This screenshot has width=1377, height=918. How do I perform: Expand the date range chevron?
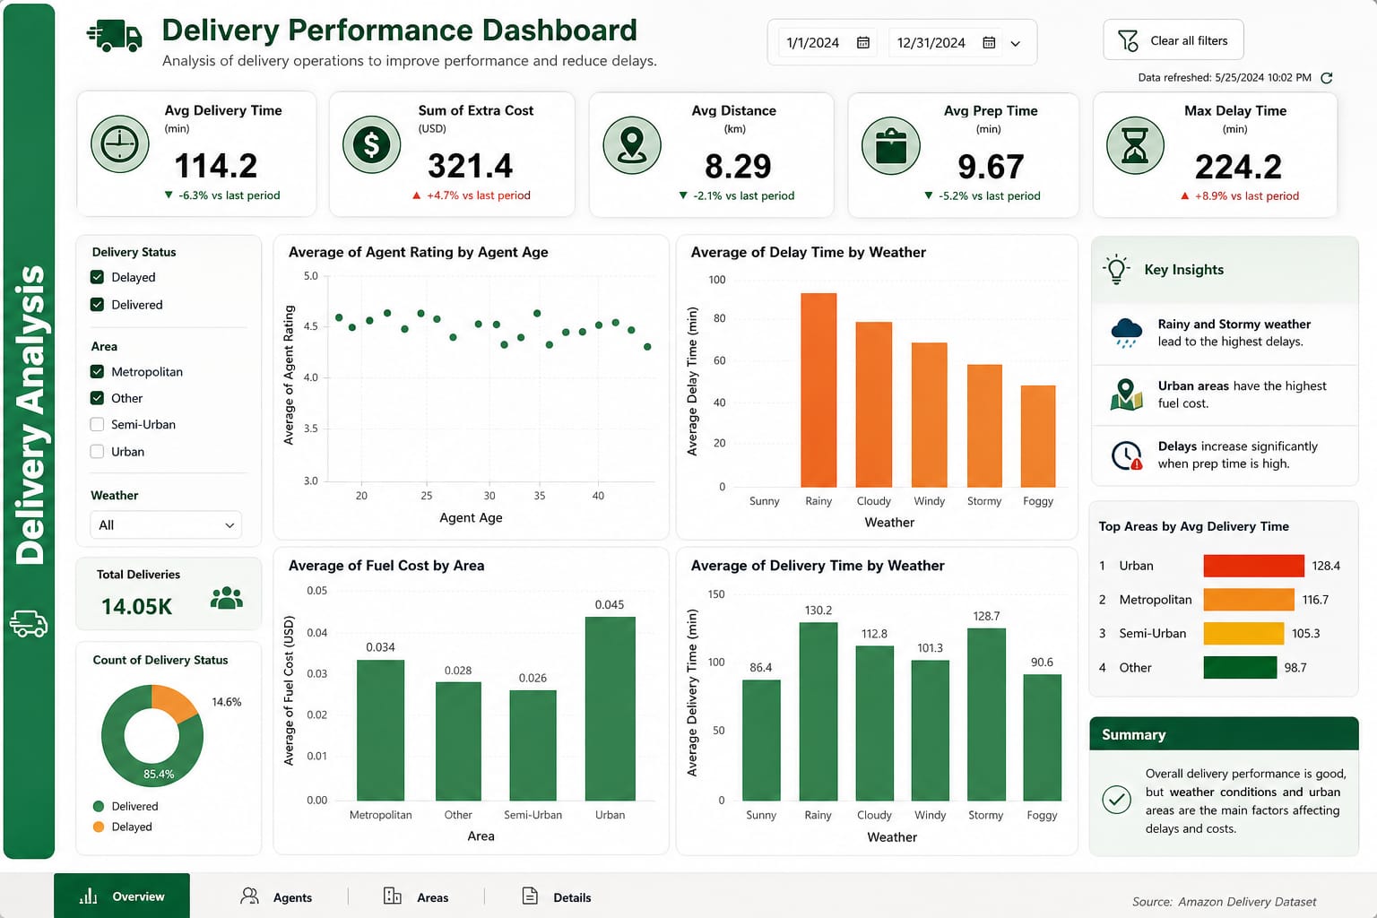[x=1015, y=43]
